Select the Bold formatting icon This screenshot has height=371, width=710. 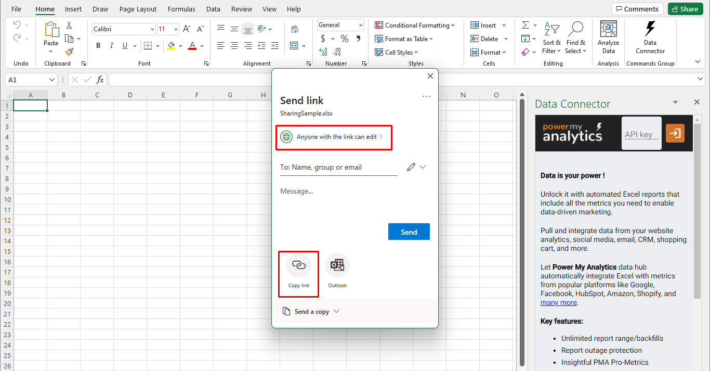98,46
